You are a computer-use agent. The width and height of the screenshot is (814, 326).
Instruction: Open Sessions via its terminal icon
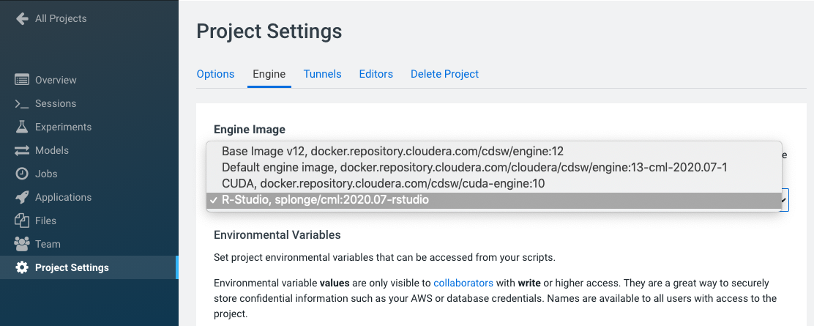[x=22, y=103]
